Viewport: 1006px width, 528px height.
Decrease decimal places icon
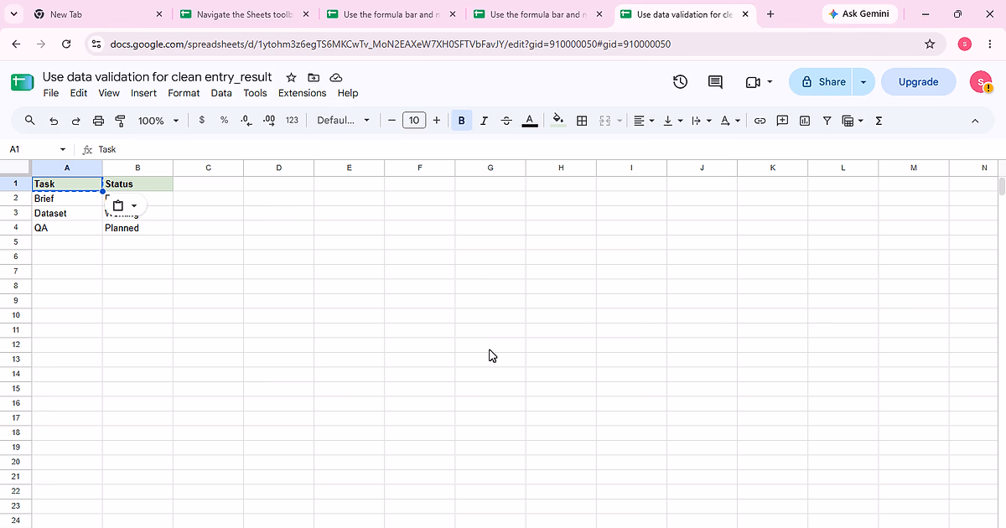(246, 121)
